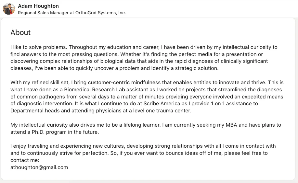Select the Regional Sales Manager headline text
Image resolution: width=298 pixels, height=183 pixels.
(72, 13)
